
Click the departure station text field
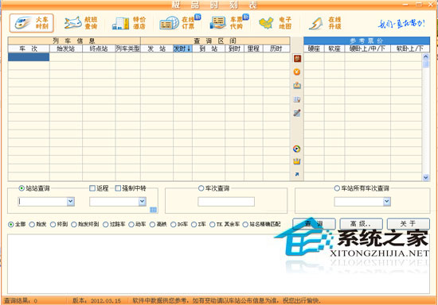tap(43, 202)
